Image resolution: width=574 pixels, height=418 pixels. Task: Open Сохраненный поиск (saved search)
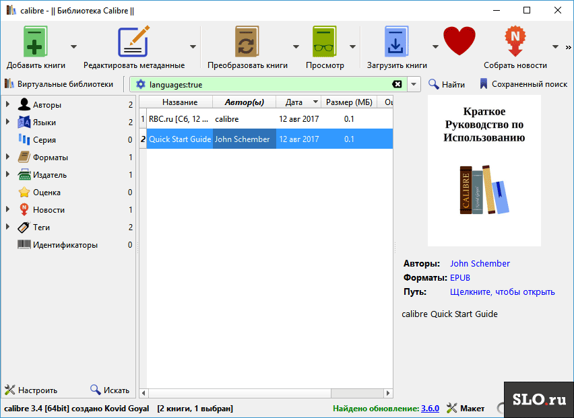point(523,84)
